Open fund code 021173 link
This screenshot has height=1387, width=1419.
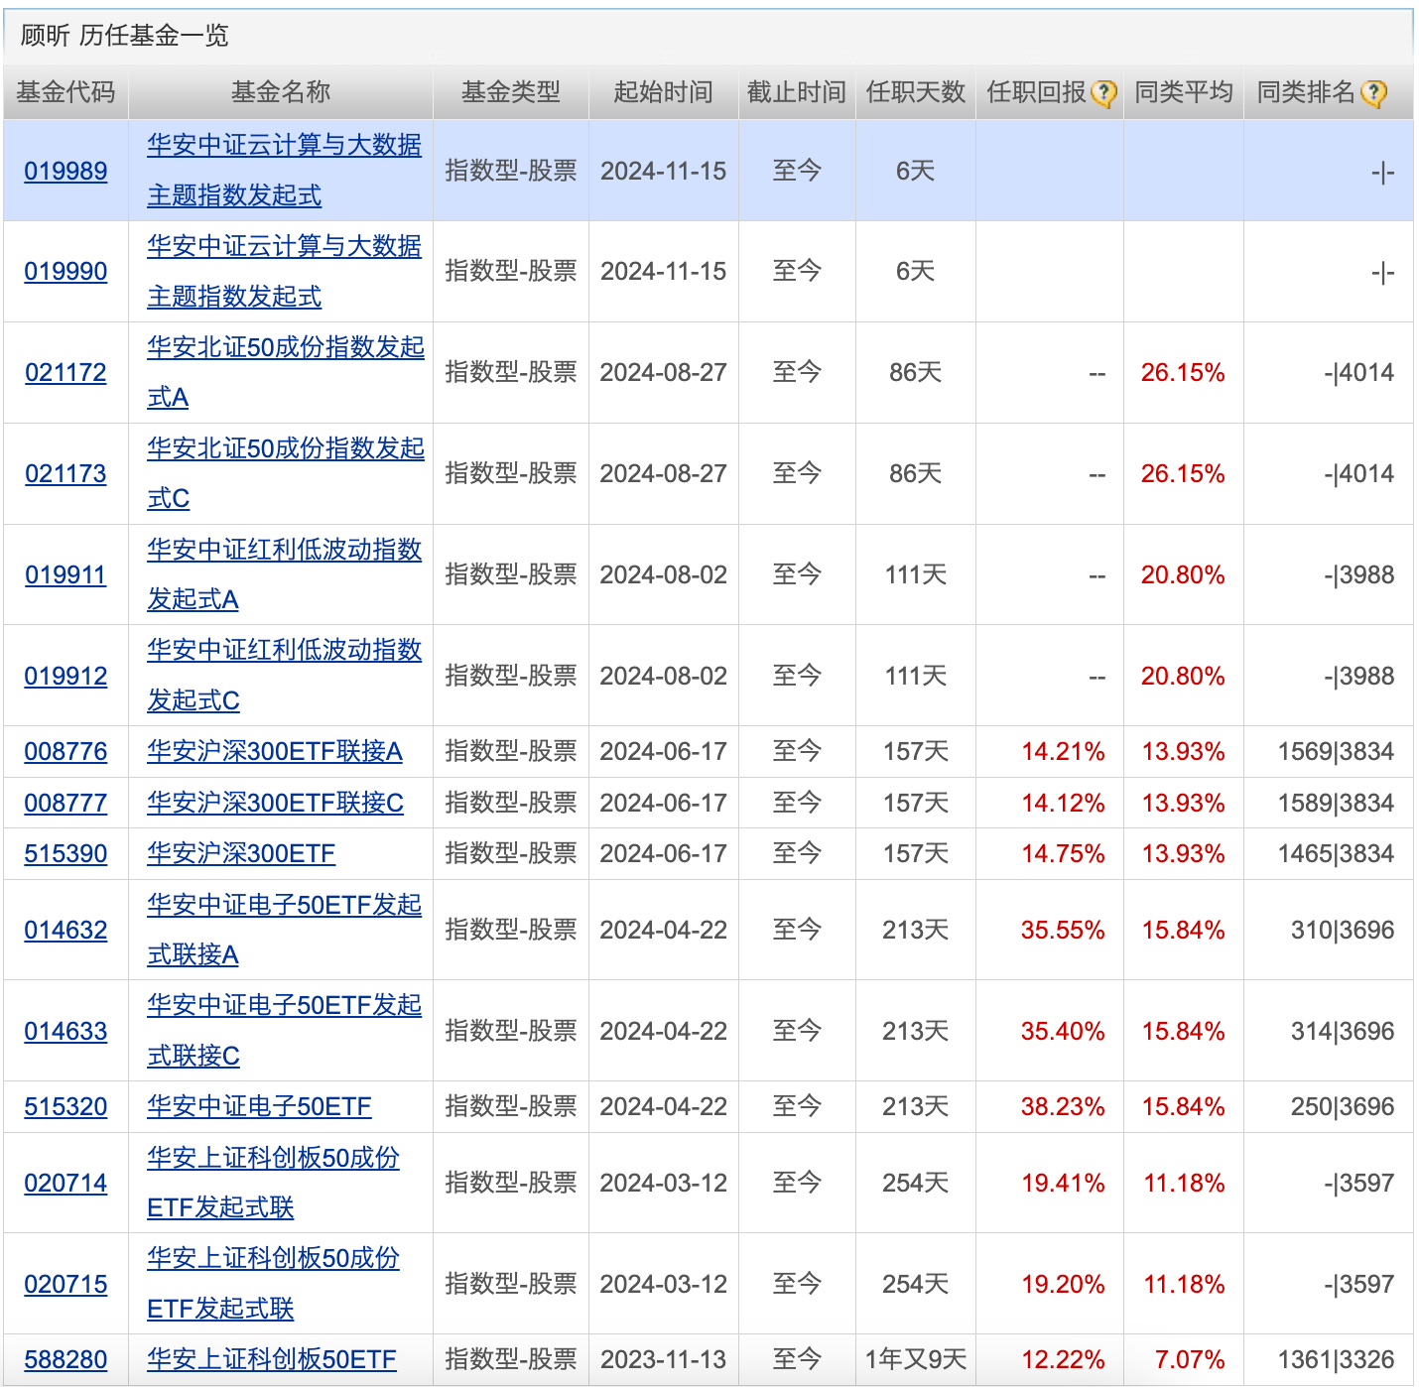pos(65,473)
